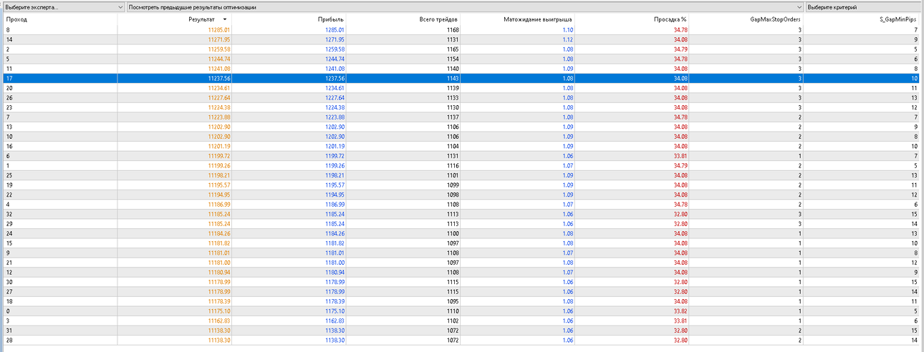Select the row with profit 1241.08
Image resolution: width=924 pixels, height=352 pixels.
[462, 68]
